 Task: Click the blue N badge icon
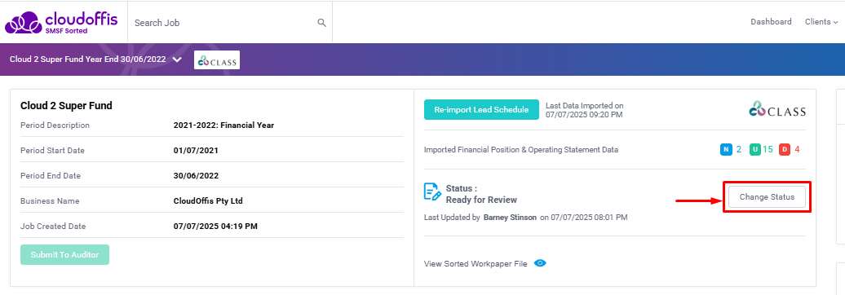coord(726,150)
